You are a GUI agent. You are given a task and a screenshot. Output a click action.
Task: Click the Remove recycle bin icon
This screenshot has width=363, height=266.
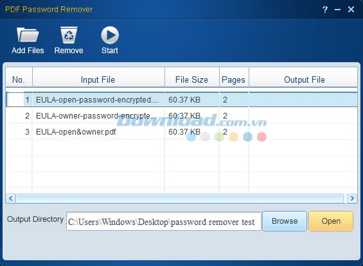pos(69,35)
